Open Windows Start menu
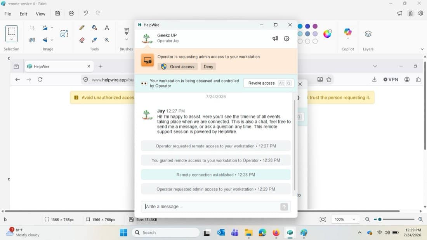This screenshot has width=427, height=240. pyautogui.click(x=123, y=233)
